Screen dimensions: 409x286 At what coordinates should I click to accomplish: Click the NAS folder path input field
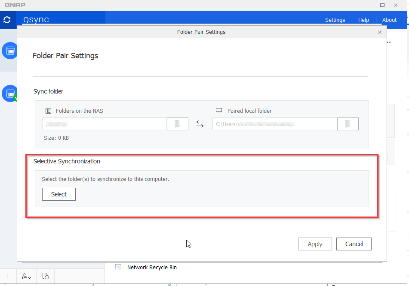(x=105, y=124)
